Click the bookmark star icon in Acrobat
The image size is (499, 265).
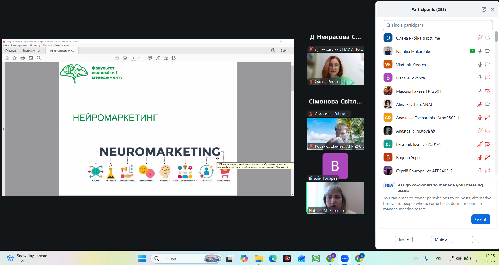(15, 58)
